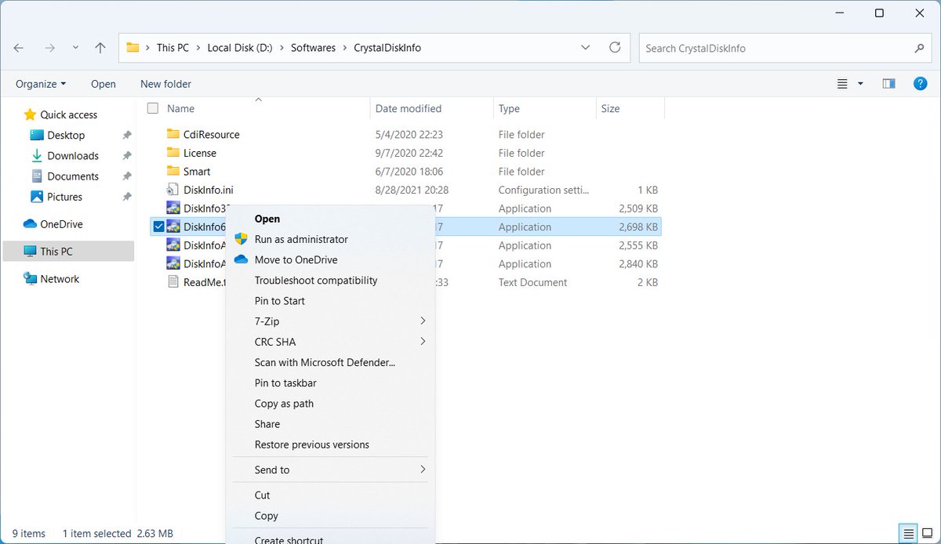Click This PC breadcrumb in address bar
Image resolution: width=941 pixels, height=544 pixels.
pos(173,48)
